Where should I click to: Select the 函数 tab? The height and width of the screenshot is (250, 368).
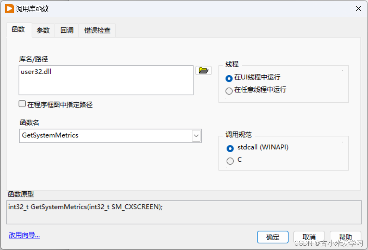coord(18,30)
